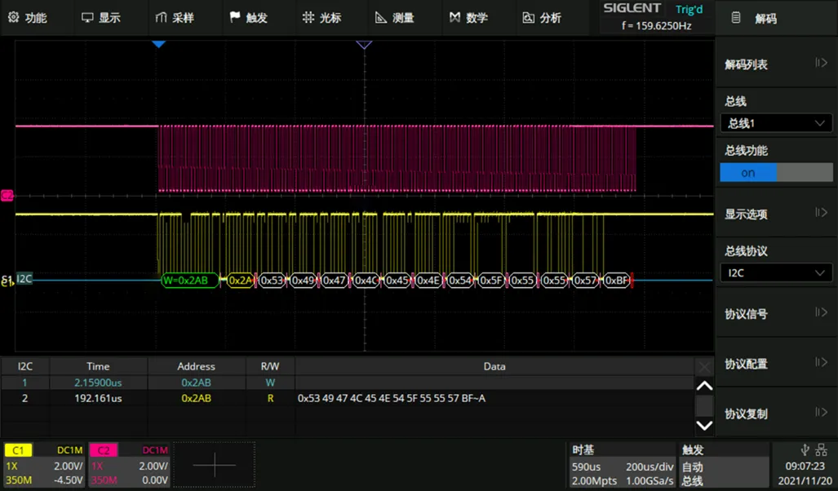Expand the 解码列表 submenu
This screenshot has width=838, height=491.
click(775, 64)
